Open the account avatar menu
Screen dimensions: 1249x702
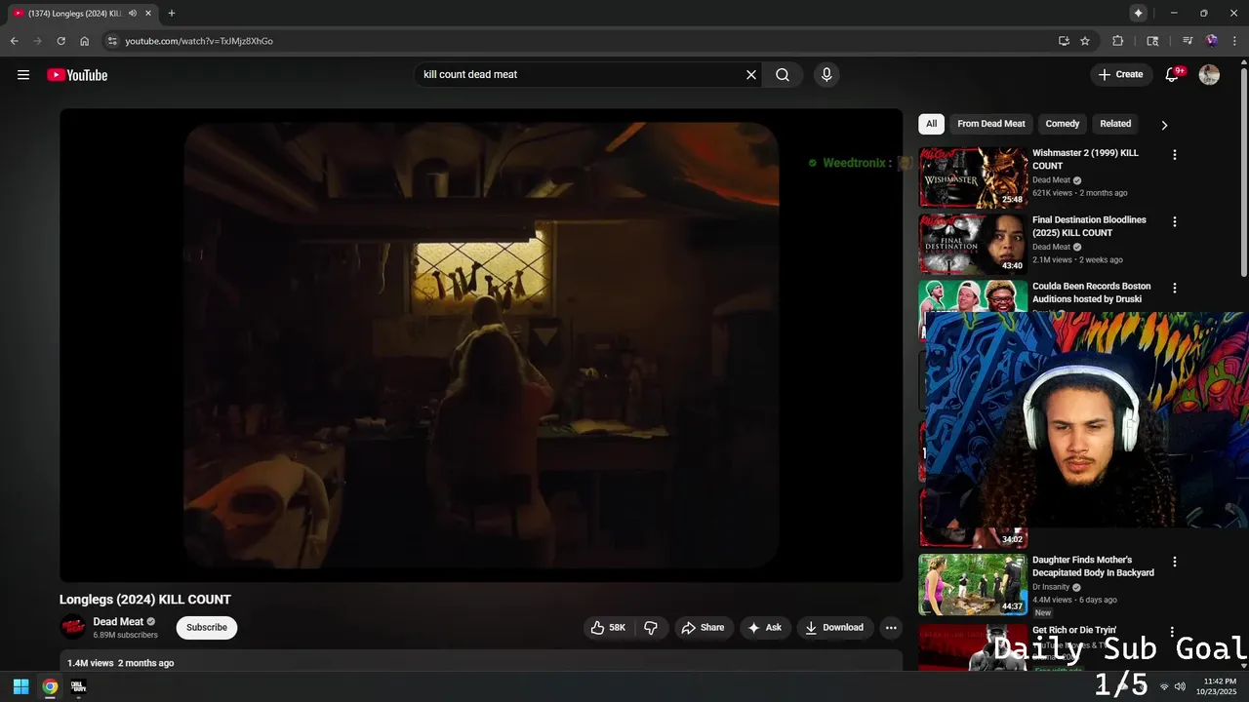click(x=1209, y=75)
